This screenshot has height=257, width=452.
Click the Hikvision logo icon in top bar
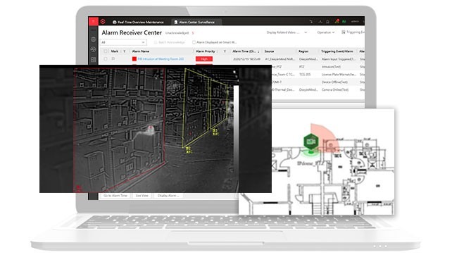tap(103, 22)
